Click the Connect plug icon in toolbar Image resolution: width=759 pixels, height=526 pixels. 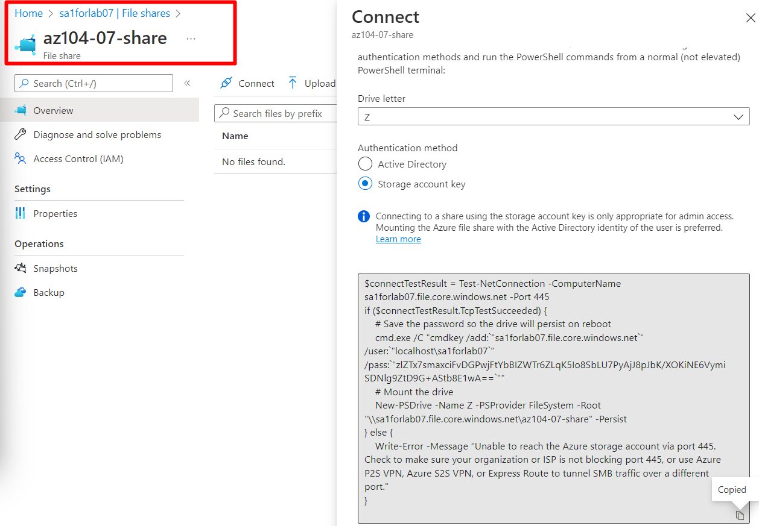226,83
